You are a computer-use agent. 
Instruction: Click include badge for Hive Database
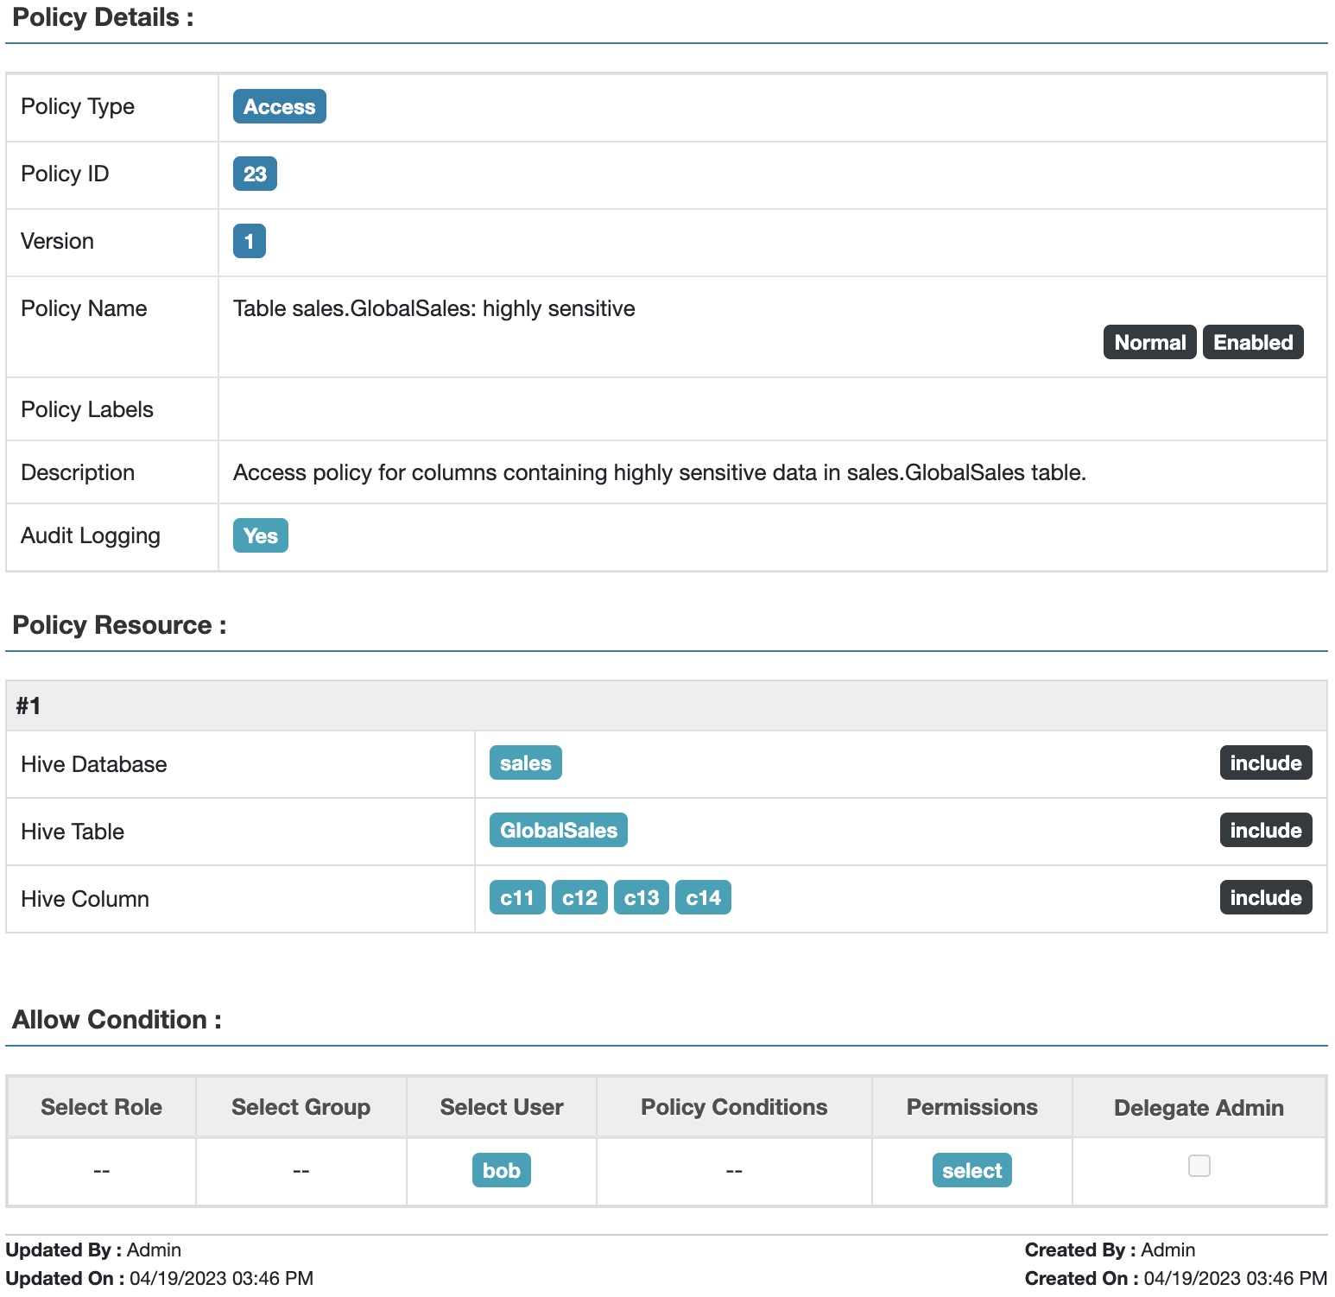click(1265, 763)
